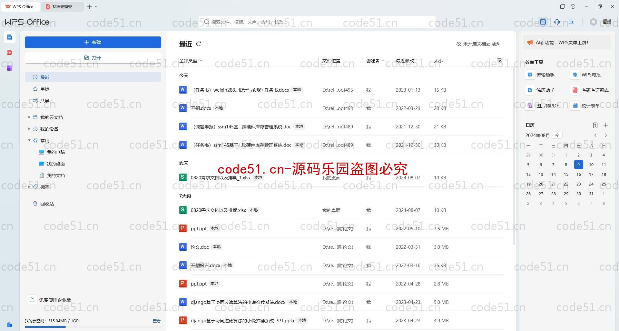Open ppt.ppt dated 2022-05-10
619x331 pixels.
341,228
